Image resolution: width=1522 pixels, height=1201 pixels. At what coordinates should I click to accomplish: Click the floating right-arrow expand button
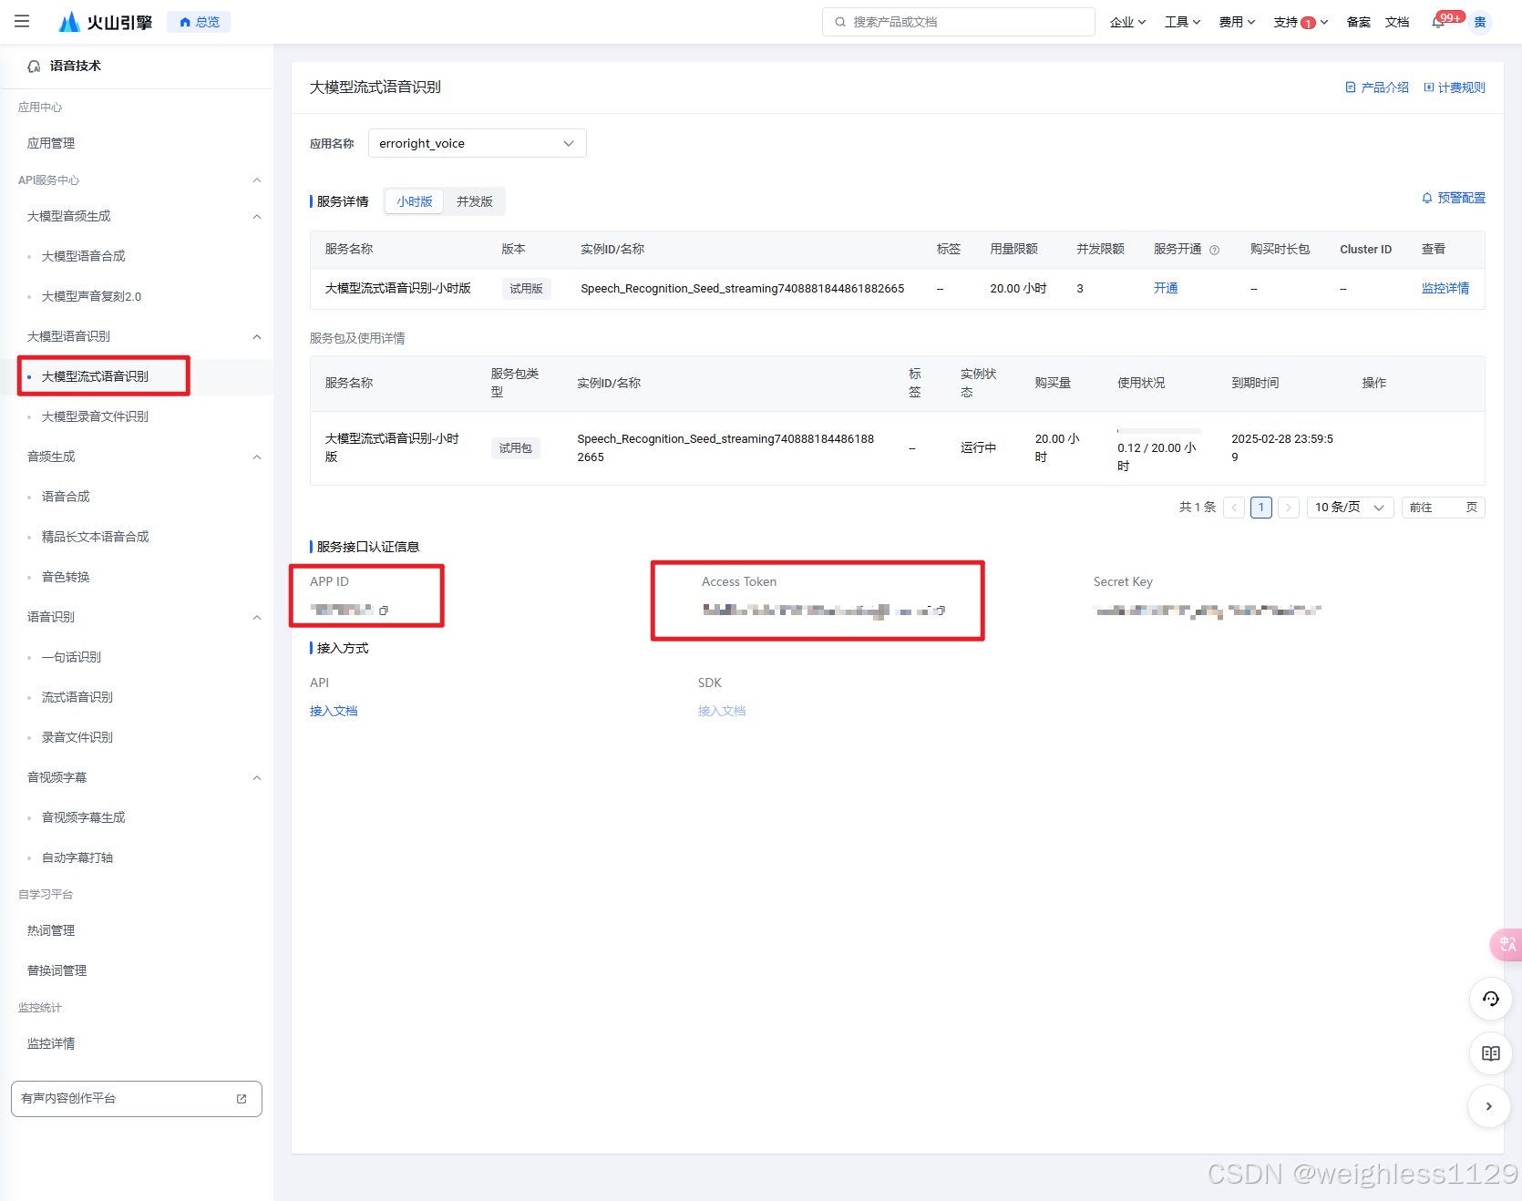tap(1489, 1106)
